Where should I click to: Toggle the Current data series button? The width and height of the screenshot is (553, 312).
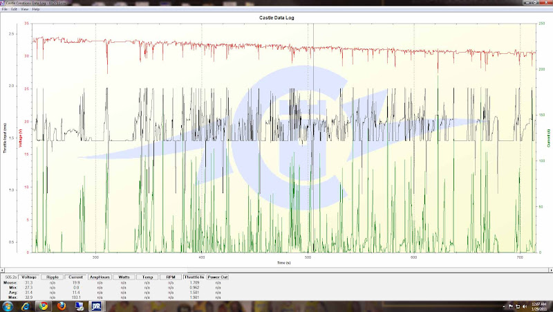[77, 277]
